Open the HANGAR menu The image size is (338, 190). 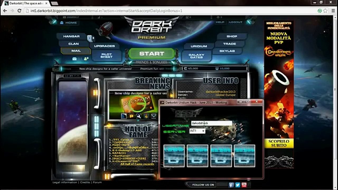tap(71, 36)
